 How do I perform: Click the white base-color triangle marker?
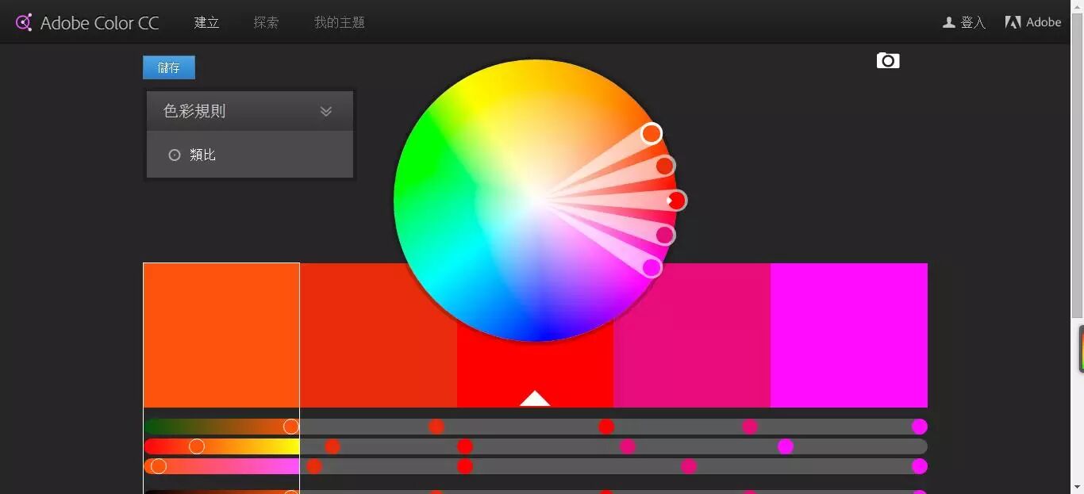click(535, 398)
